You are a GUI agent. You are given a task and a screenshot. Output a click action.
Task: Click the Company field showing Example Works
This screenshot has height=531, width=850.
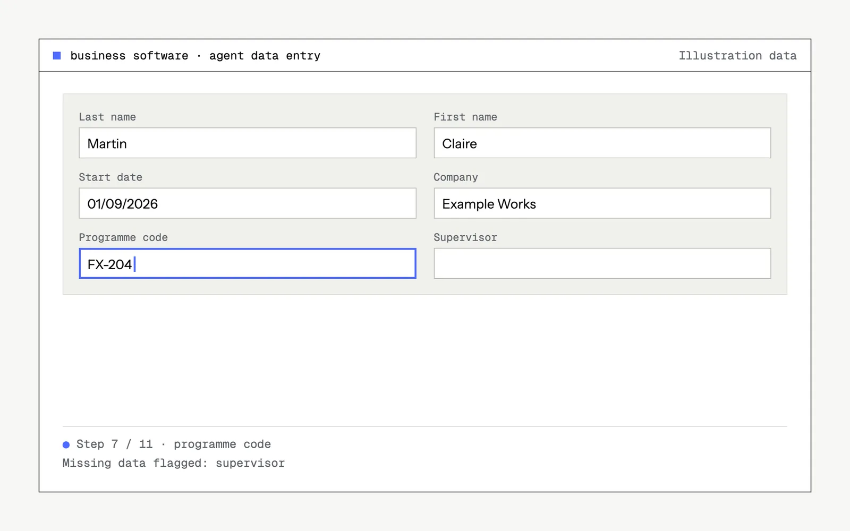point(602,203)
